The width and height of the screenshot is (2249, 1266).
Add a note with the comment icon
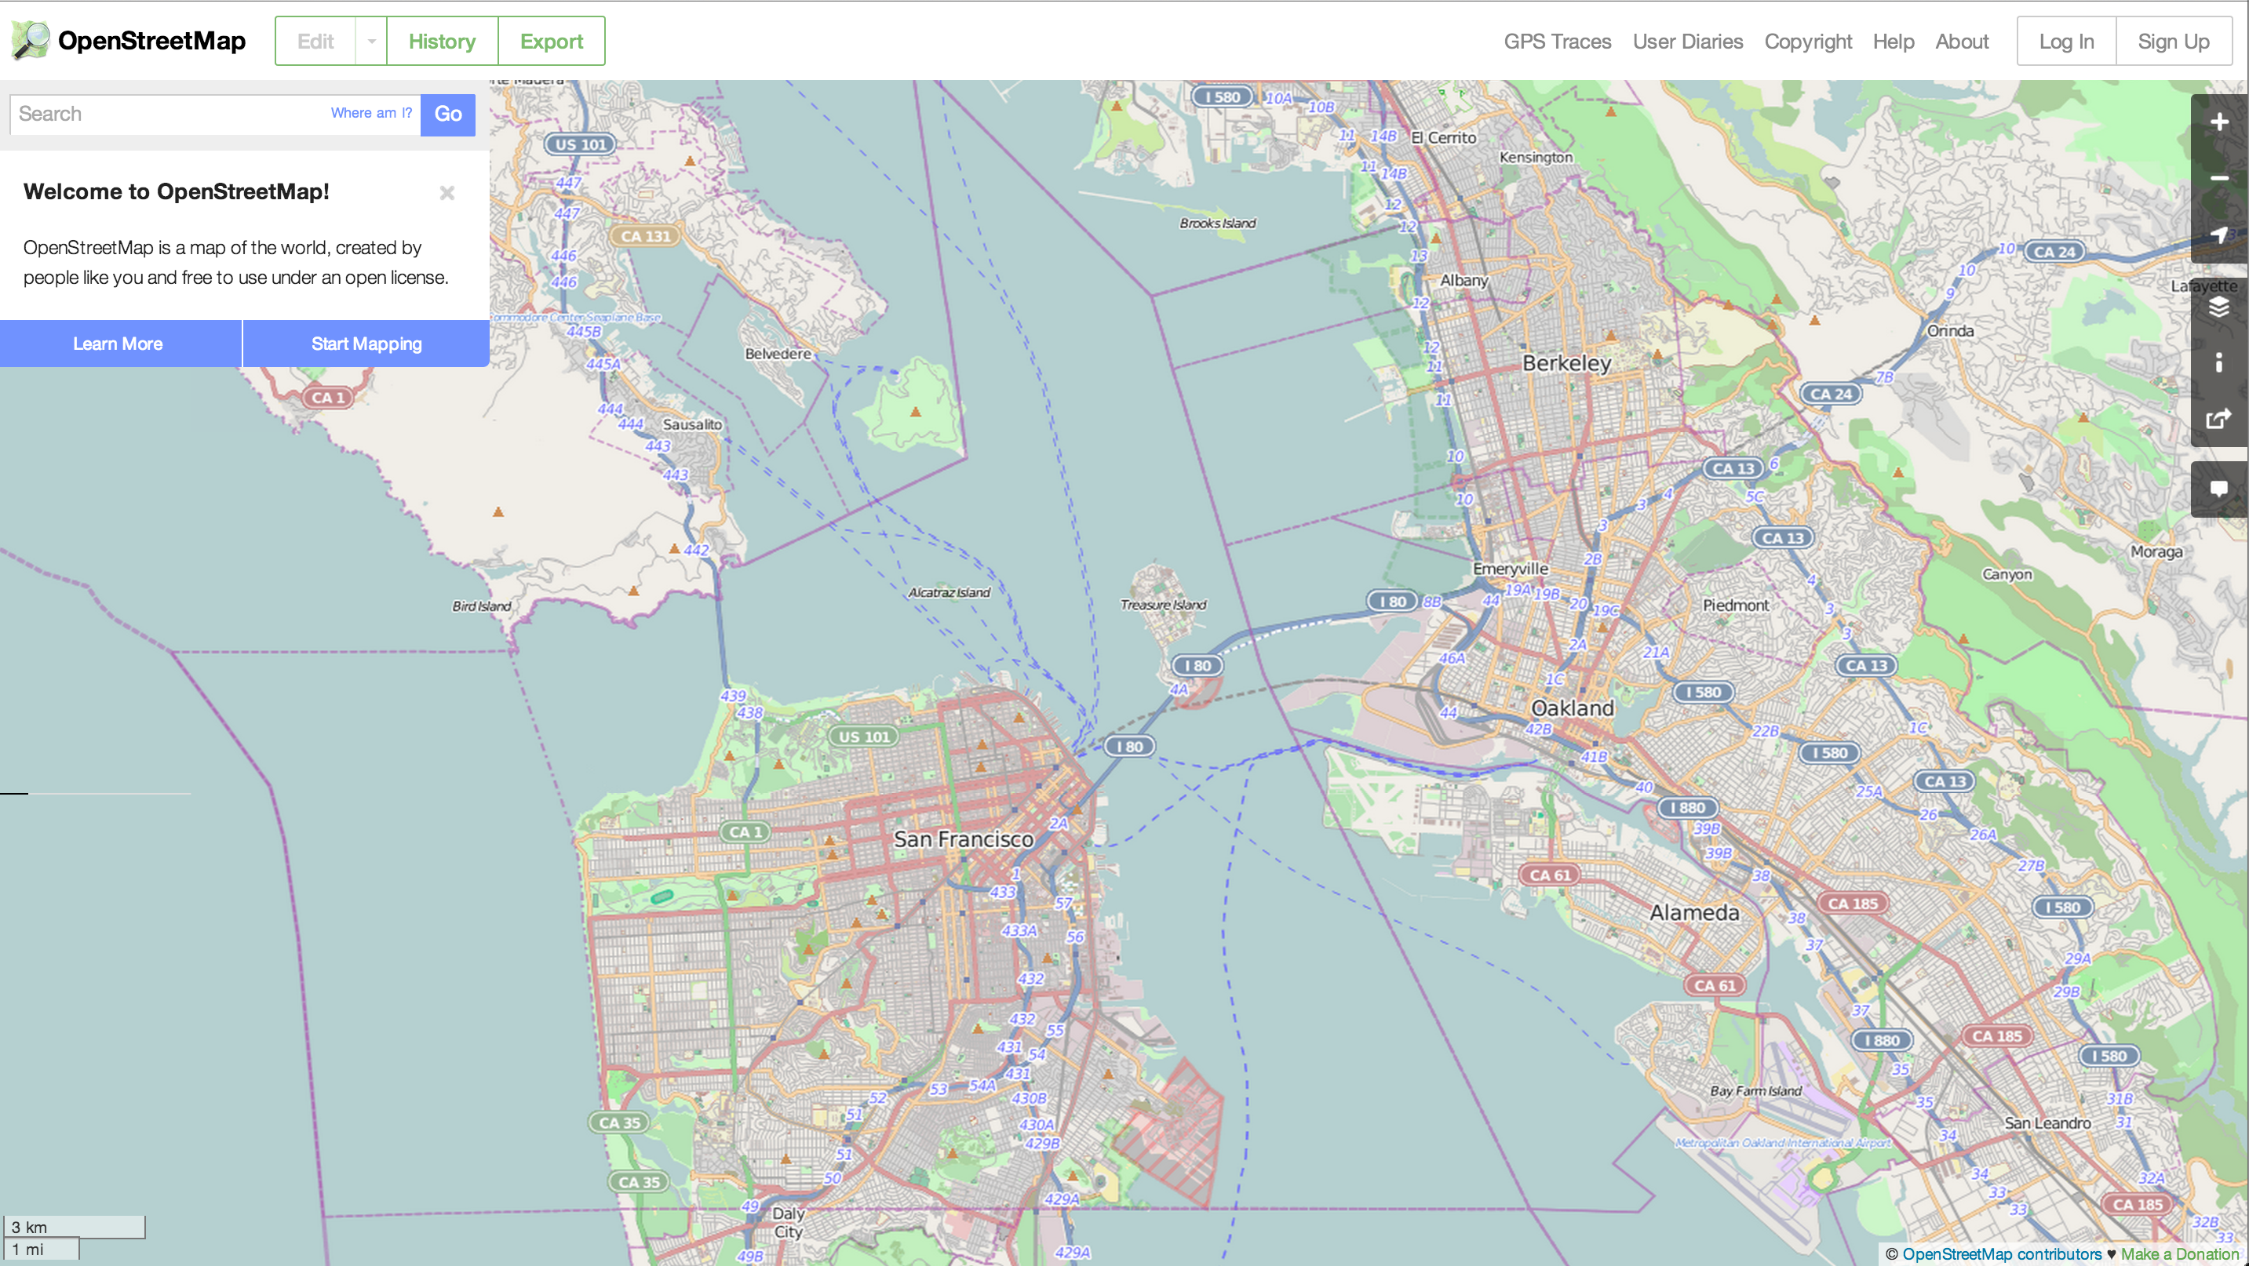[2218, 489]
